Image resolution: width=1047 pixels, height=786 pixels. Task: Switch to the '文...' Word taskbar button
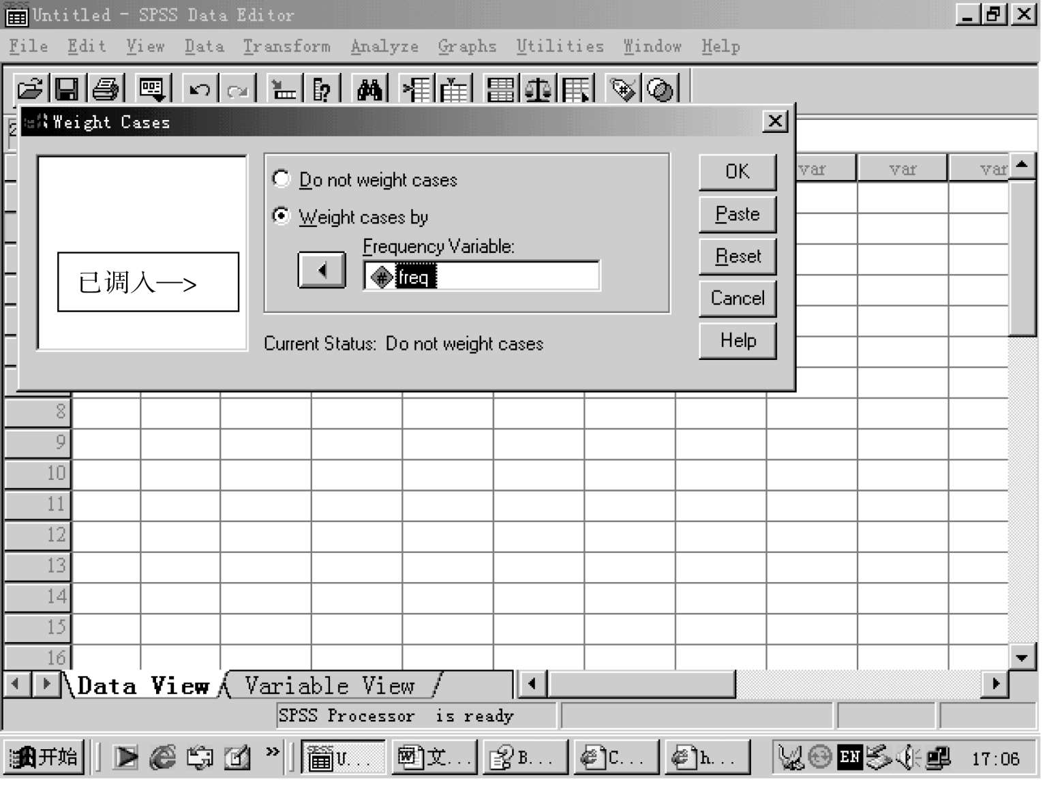436,757
